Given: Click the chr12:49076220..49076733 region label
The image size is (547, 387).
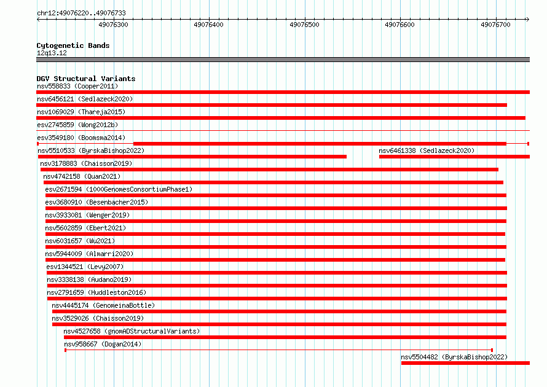Looking at the screenshot, I should 81,13.
